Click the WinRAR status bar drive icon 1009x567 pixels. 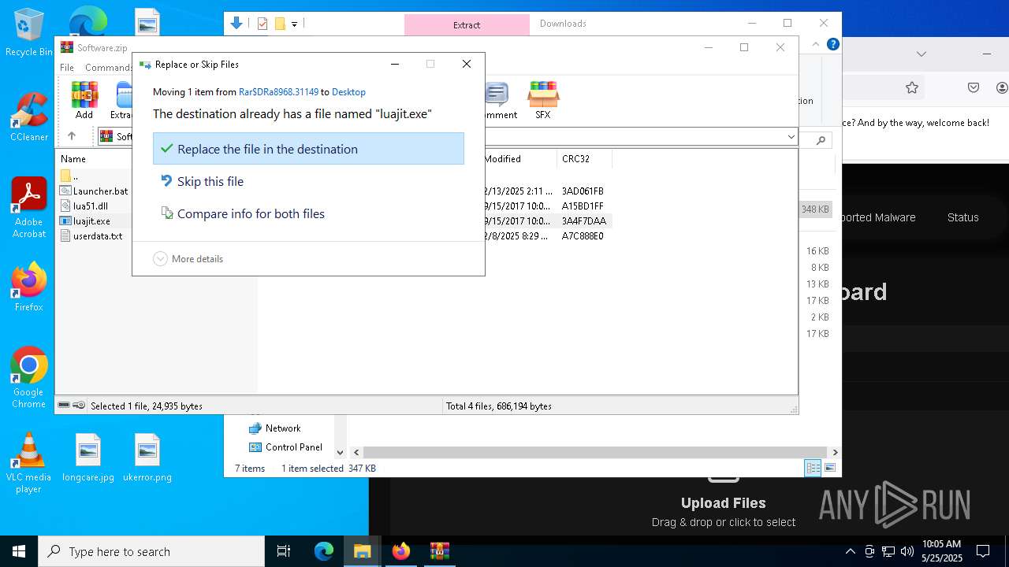click(65, 406)
